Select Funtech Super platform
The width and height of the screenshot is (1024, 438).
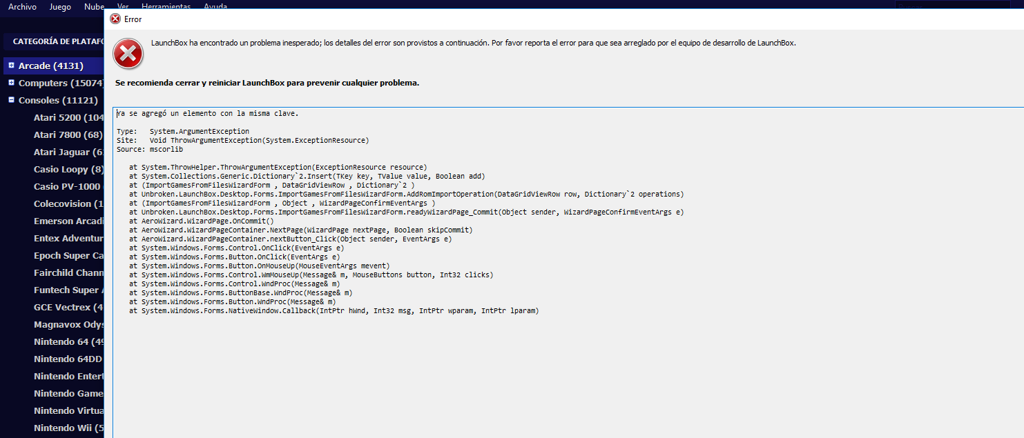pos(68,290)
